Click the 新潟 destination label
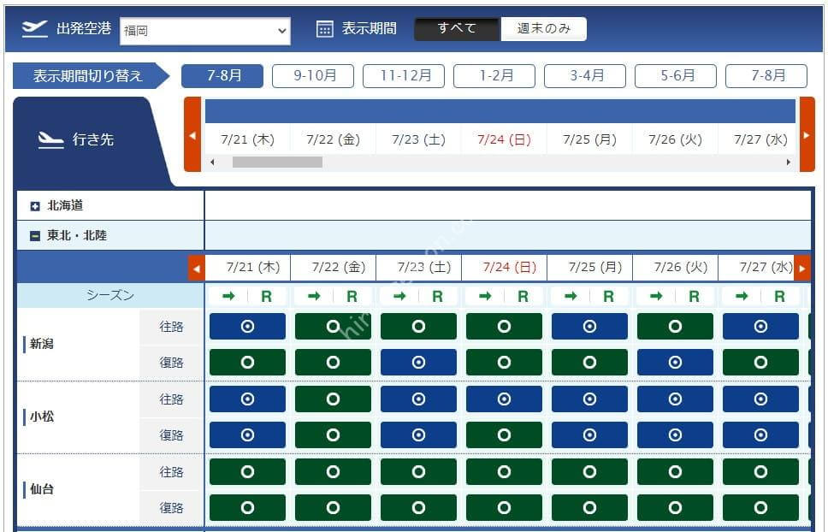 [41, 344]
